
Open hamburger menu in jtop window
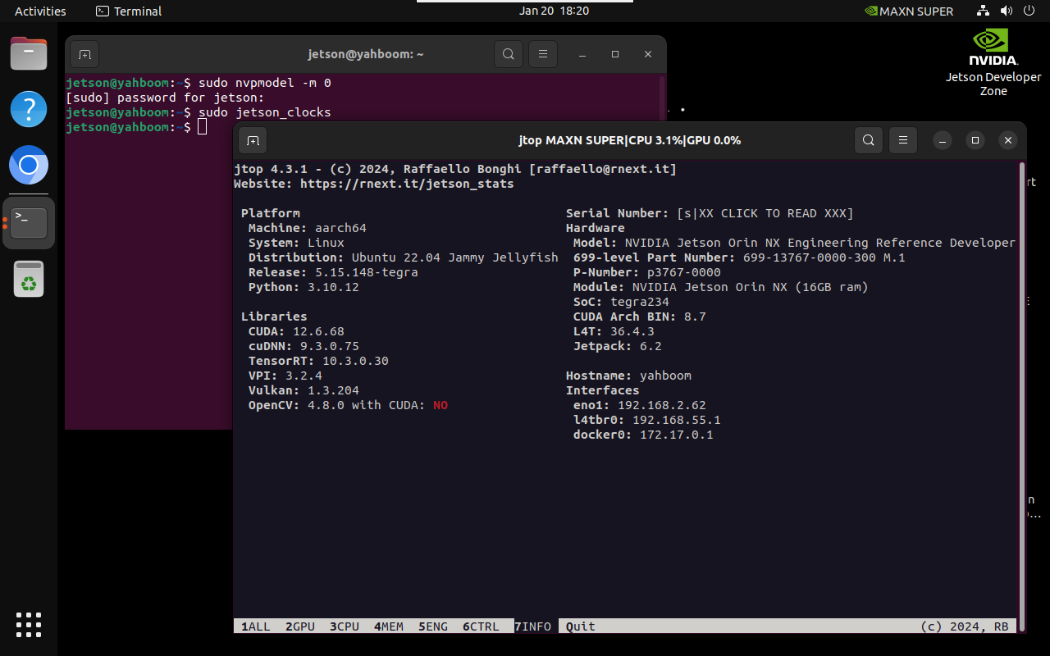(x=902, y=140)
